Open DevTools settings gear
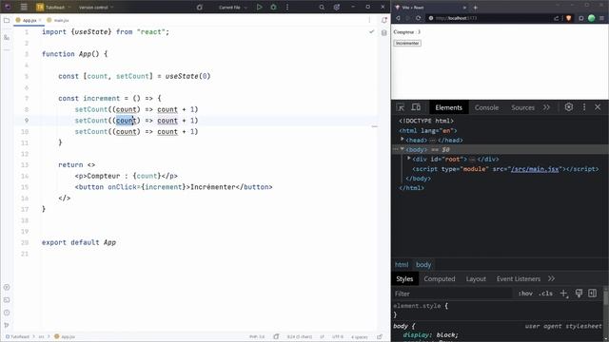Viewport: 609px width, 342px height. (x=569, y=107)
